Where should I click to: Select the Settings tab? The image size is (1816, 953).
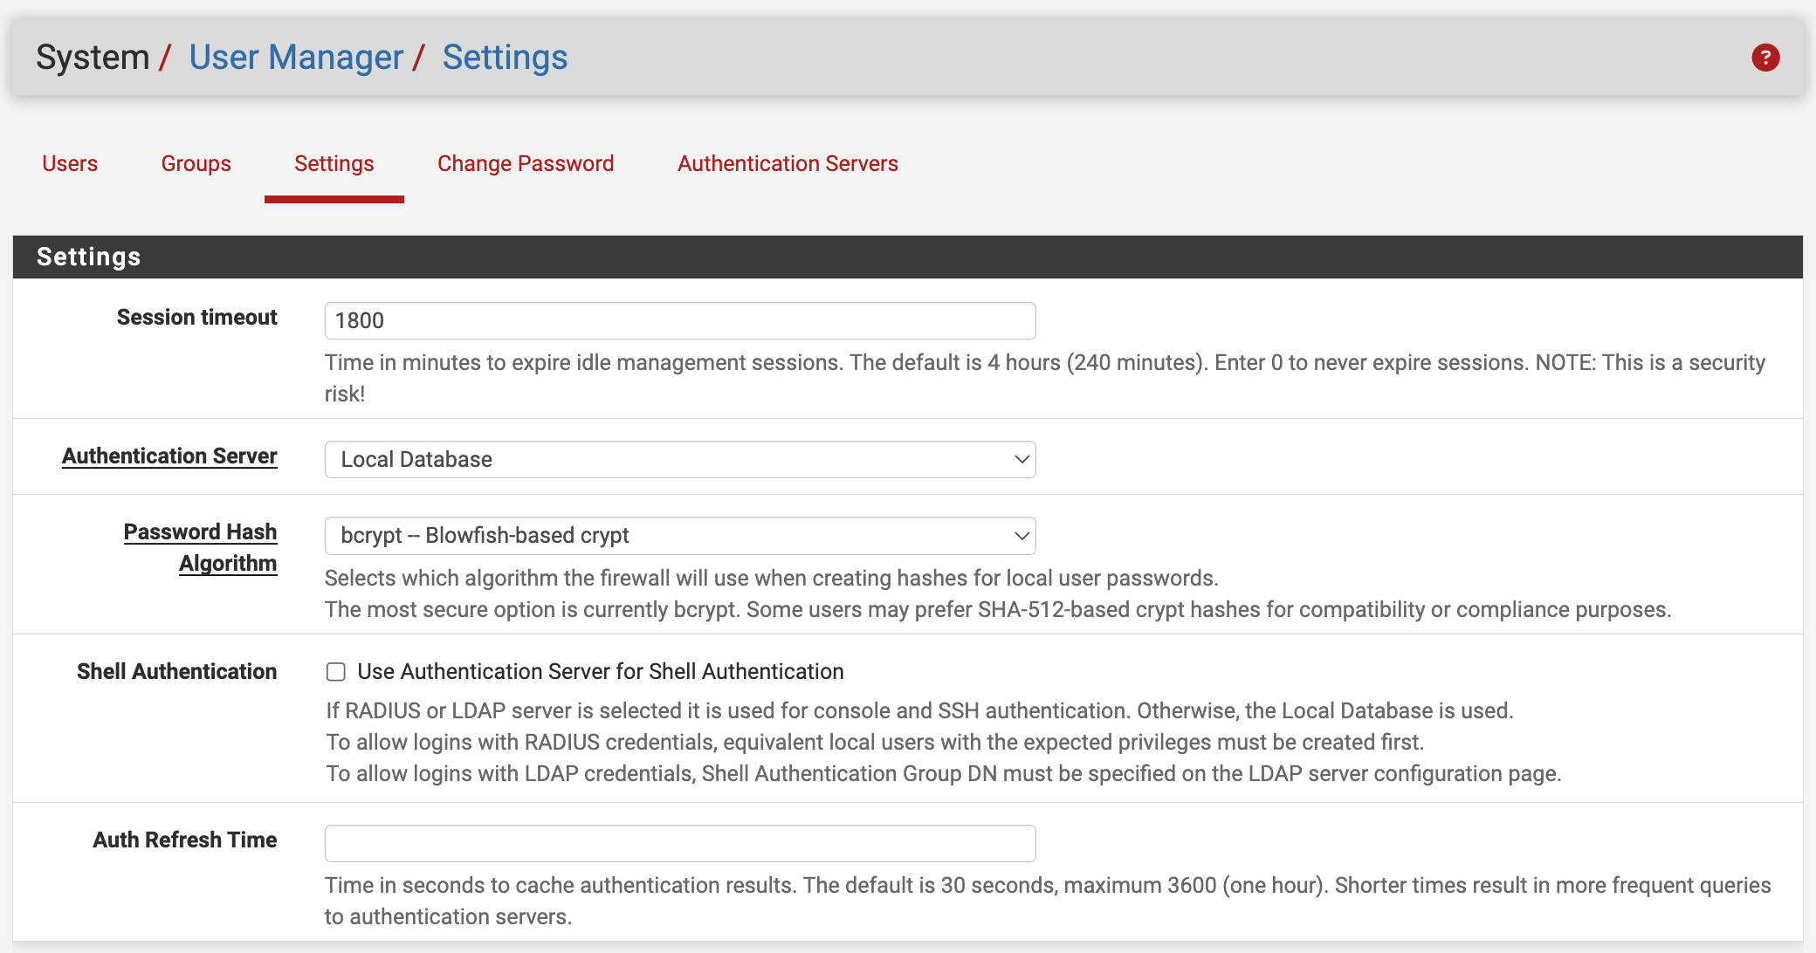334,163
